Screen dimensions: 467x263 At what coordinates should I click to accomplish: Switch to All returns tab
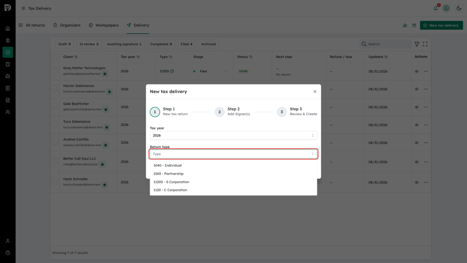tap(32, 26)
